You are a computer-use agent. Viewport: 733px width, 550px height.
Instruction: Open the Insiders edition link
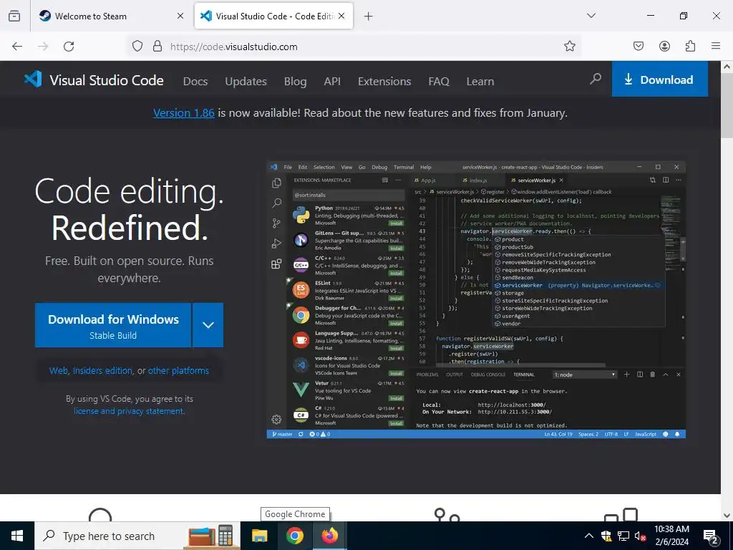[x=102, y=370]
